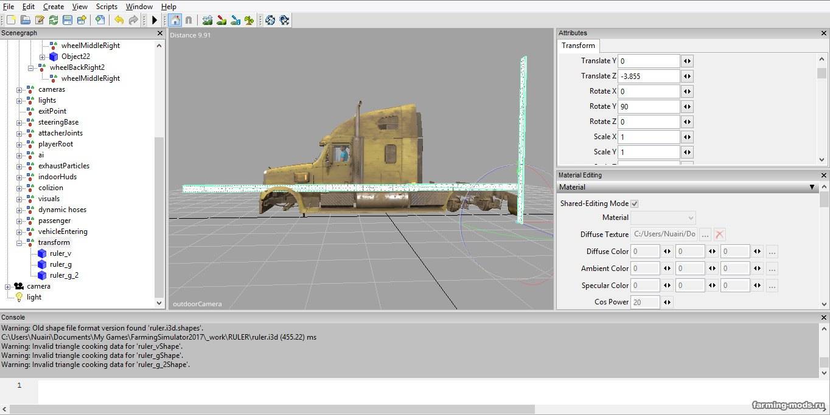This screenshot has width=830, height=415.
Task: Click the black Play button in the toolbar
Action: coord(155,20)
